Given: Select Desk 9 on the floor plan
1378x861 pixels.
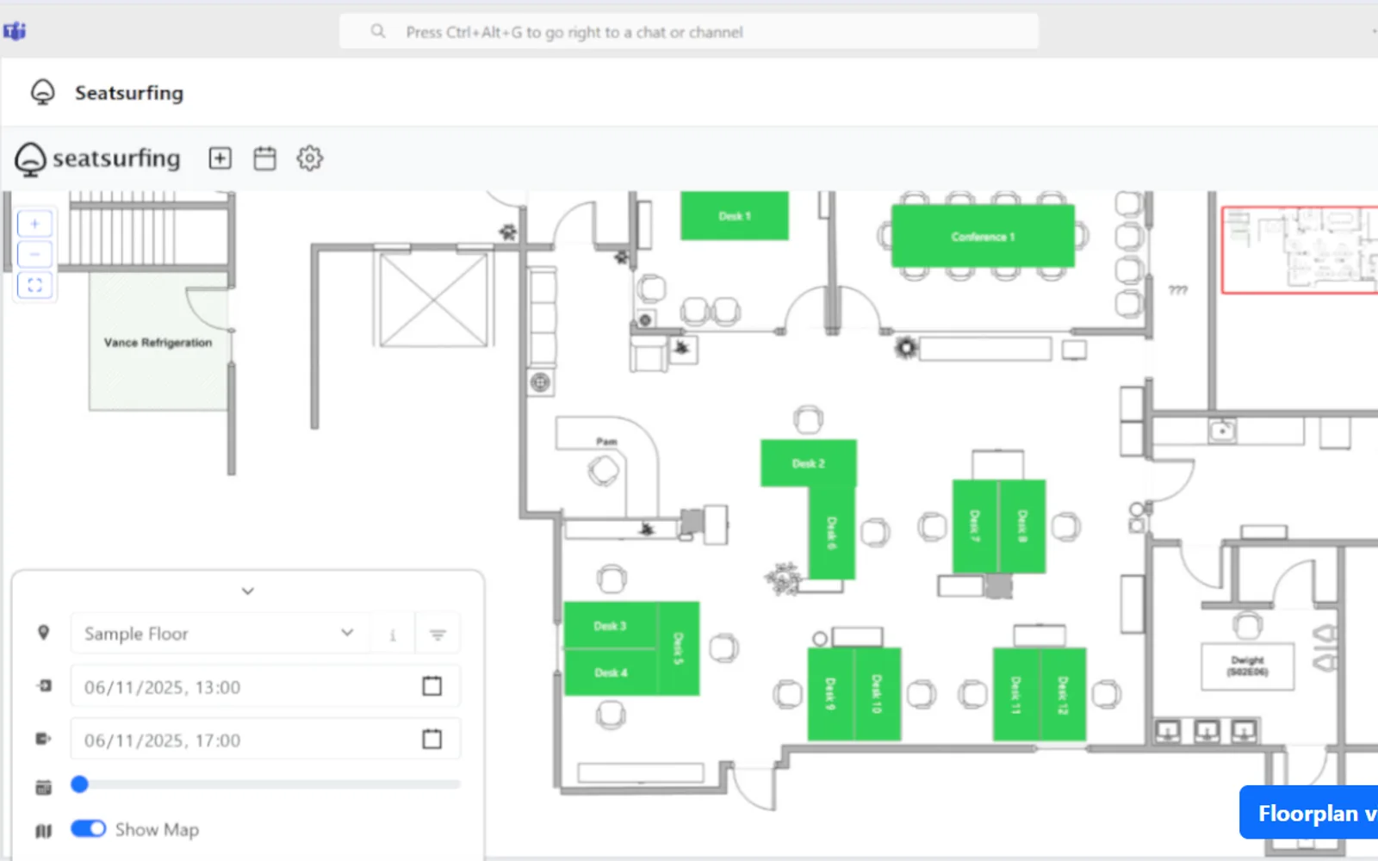Looking at the screenshot, I should pos(830,694).
